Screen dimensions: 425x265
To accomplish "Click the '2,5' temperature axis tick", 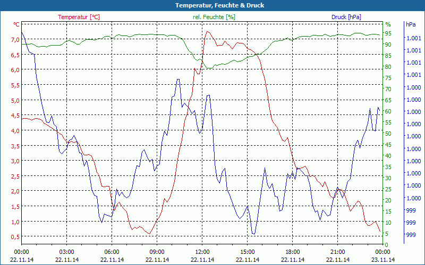I will [15, 176].
